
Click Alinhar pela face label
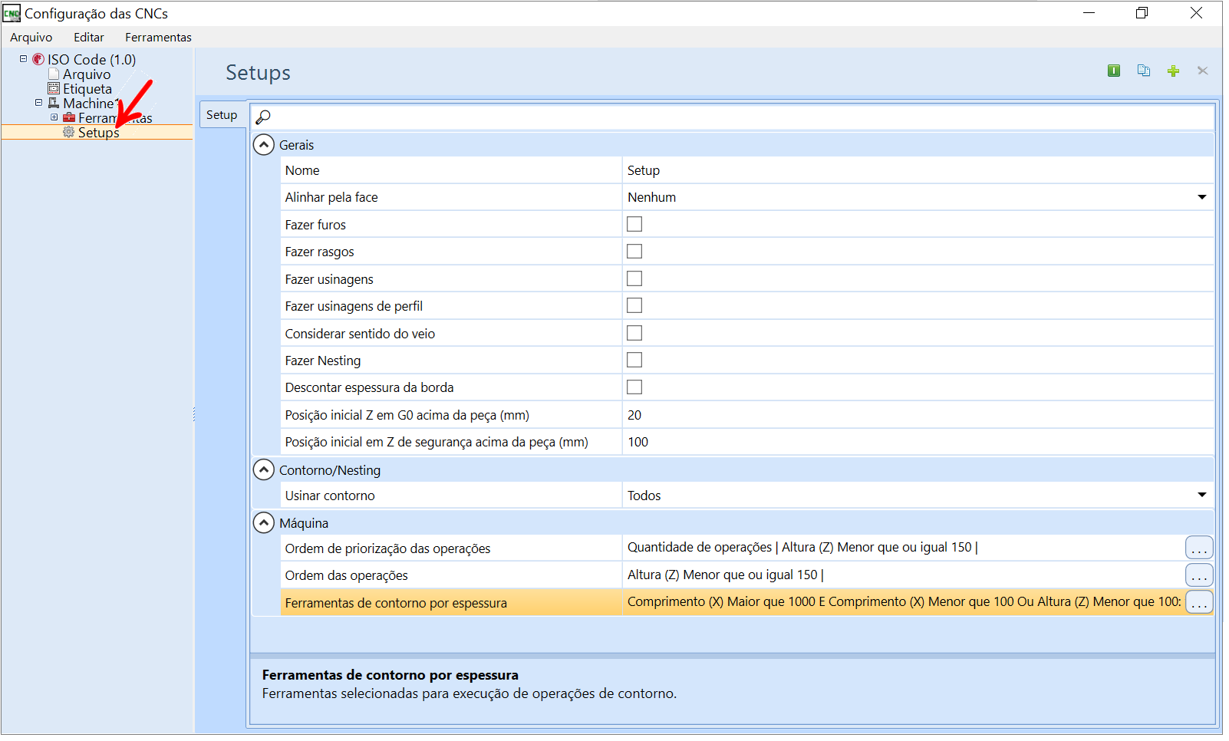(331, 197)
